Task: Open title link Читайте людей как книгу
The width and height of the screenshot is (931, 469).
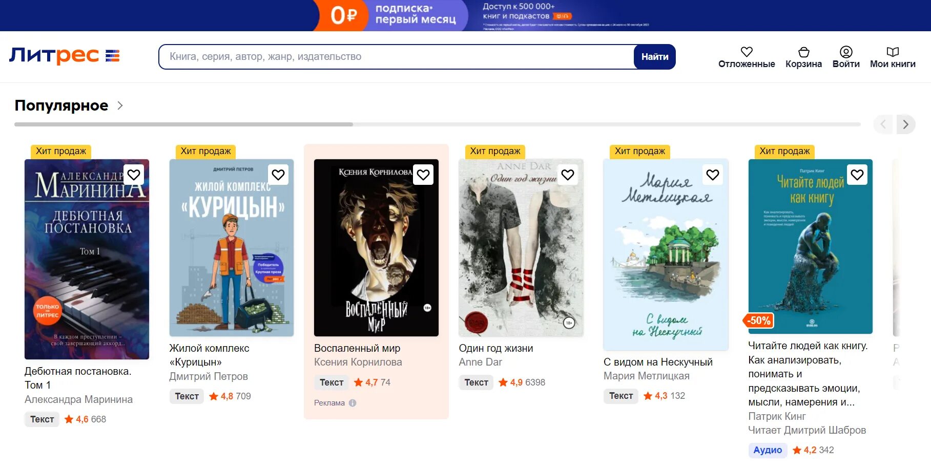Action: (808, 374)
